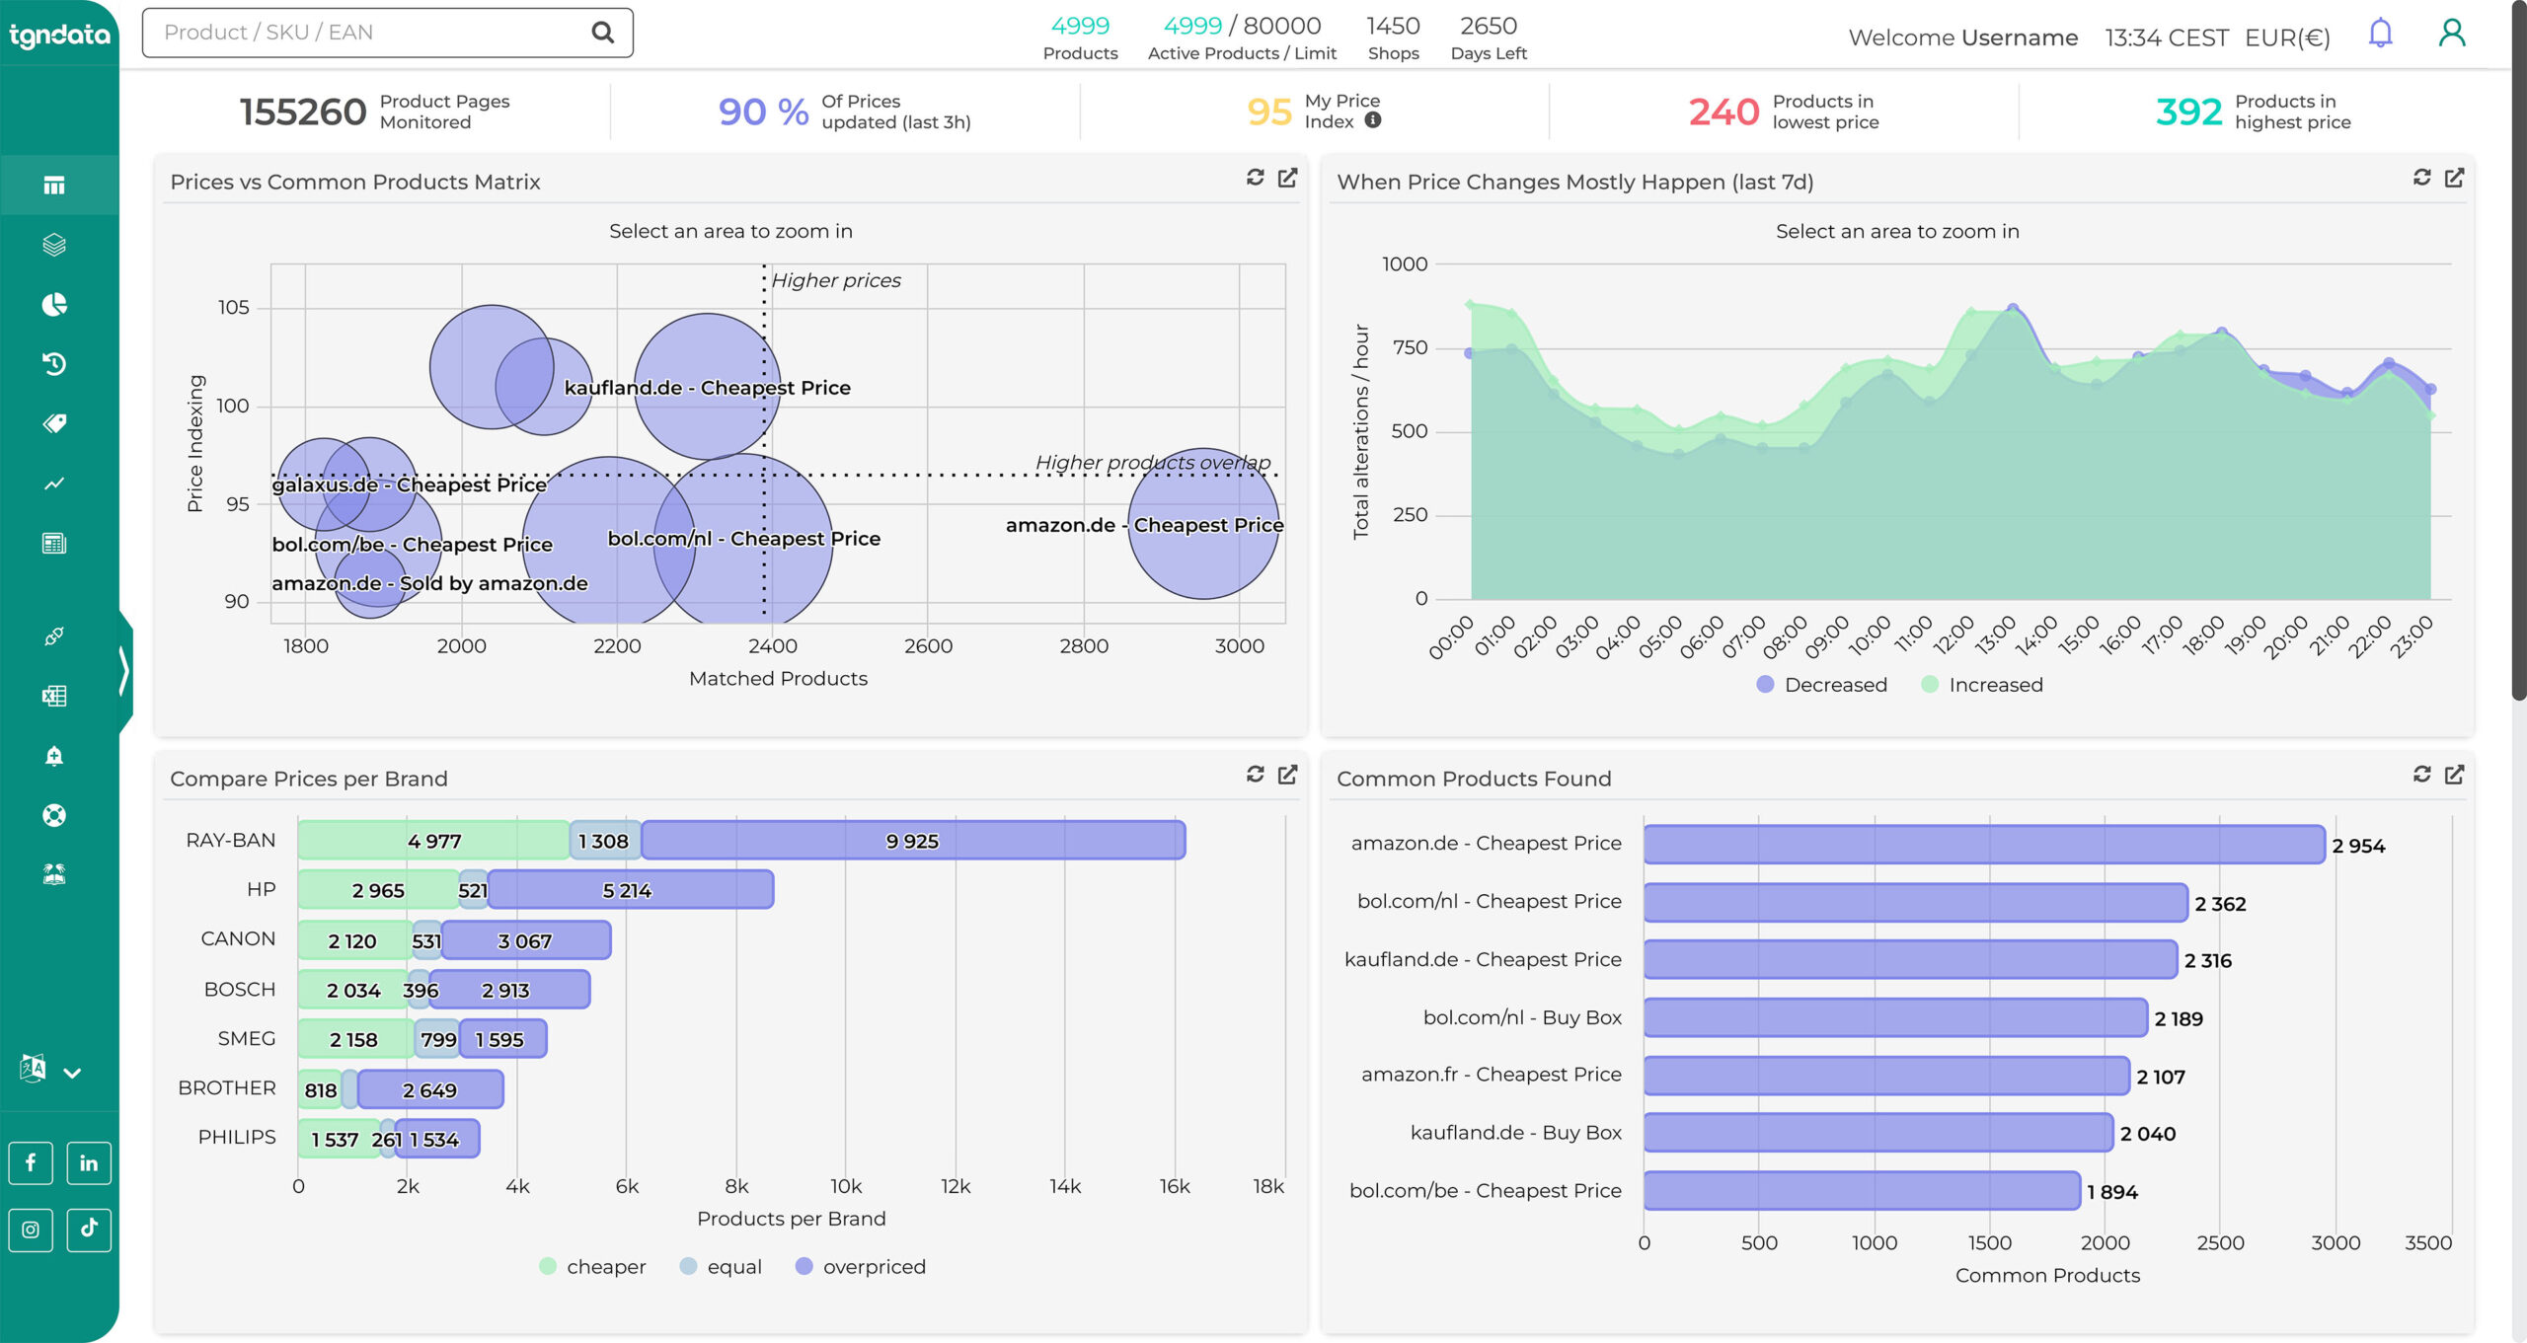Select the bol.com/nl - Buy Box bar
The width and height of the screenshot is (2527, 1343).
pos(1895,1017)
